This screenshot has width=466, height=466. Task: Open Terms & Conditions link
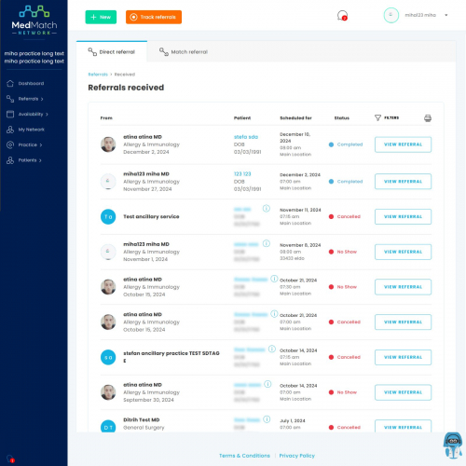pyautogui.click(x=244, y=456)
